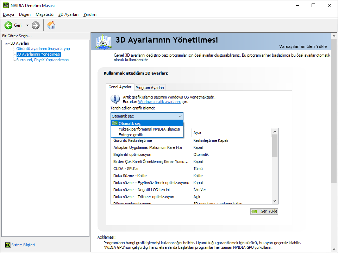
Task: Click the settings list scroll up arrow
Action: tap(275, 132)
